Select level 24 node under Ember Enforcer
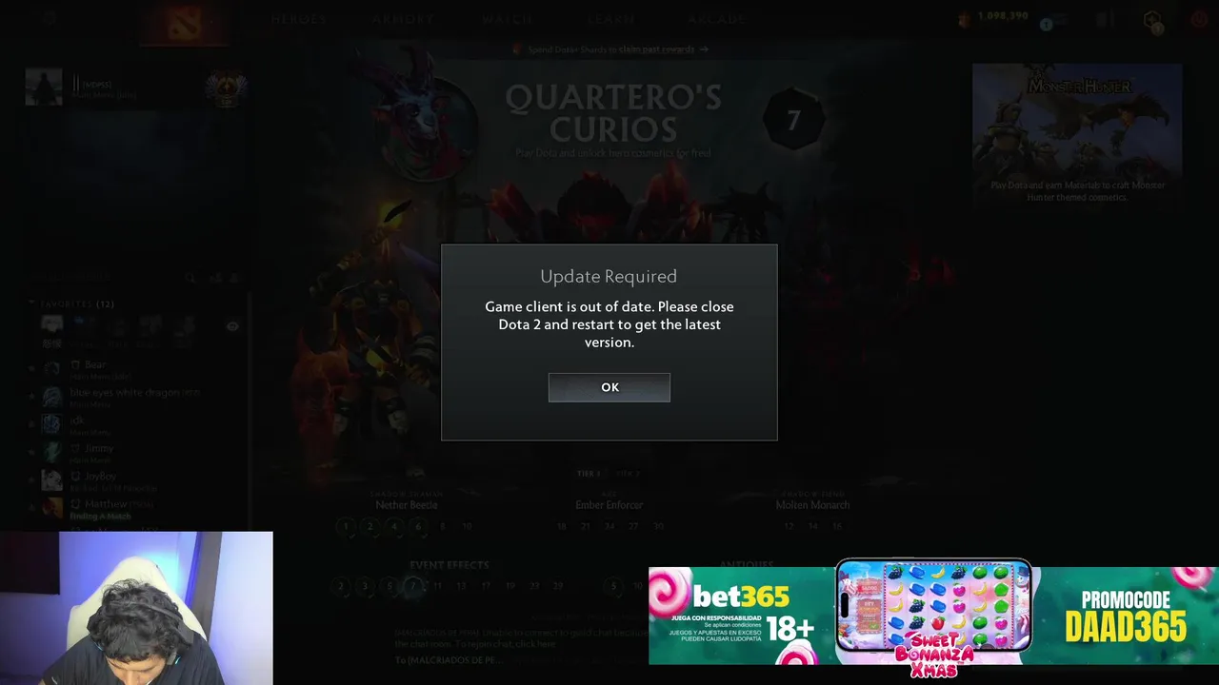Viewport: 1219px width, 685px height. pyautogui.click(x=609, y=526)
